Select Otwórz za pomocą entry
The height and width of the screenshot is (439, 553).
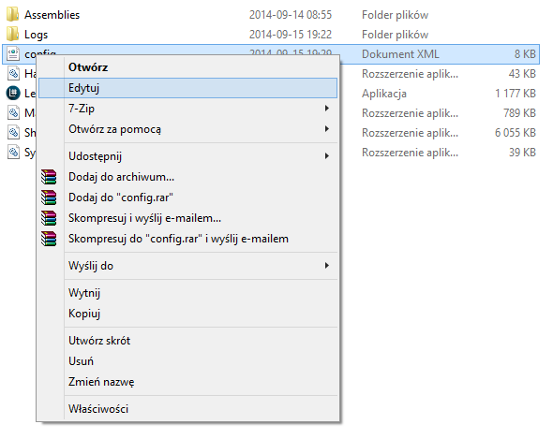coord(188,129)
